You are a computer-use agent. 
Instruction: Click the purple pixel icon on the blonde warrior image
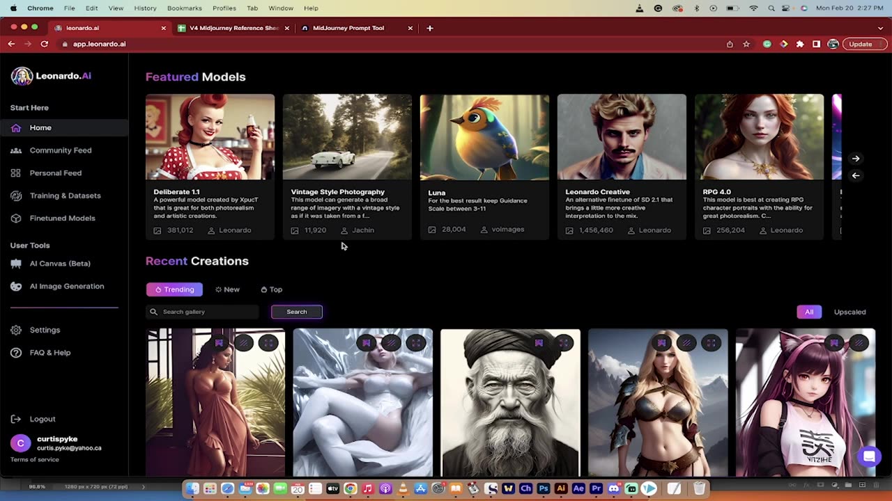pos(661,342)
